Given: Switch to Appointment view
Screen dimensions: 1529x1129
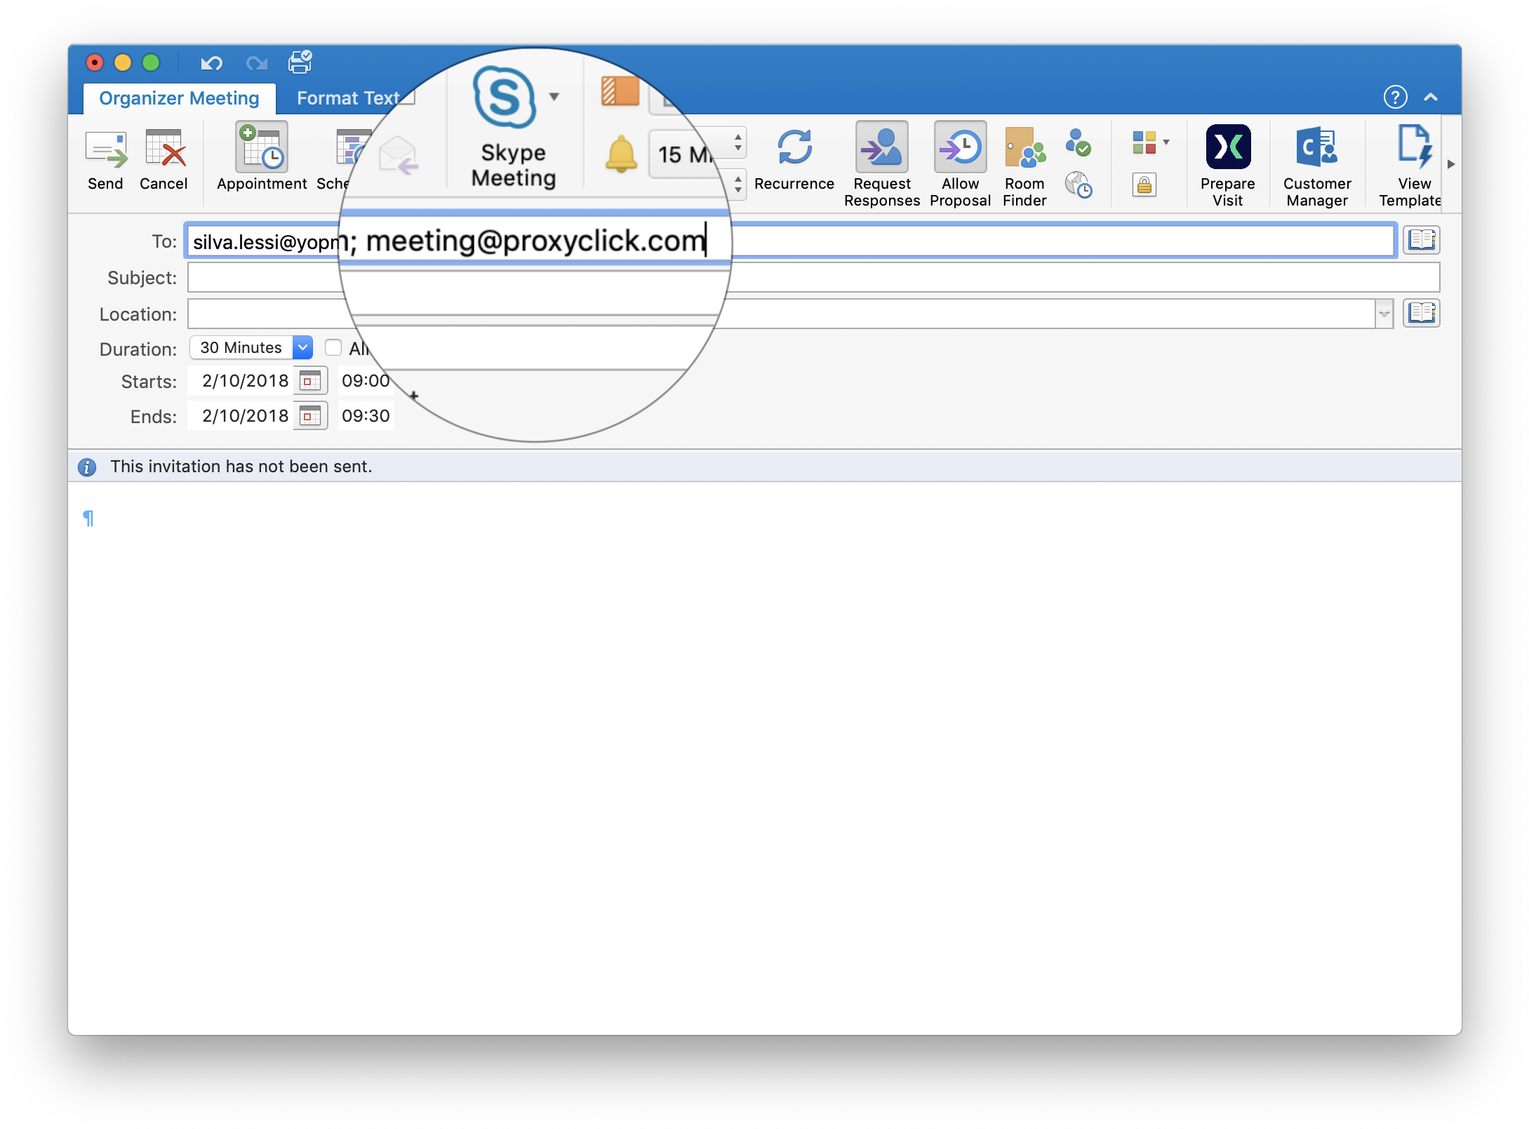Looking at the screenshot, I should (x=262, y=158).
